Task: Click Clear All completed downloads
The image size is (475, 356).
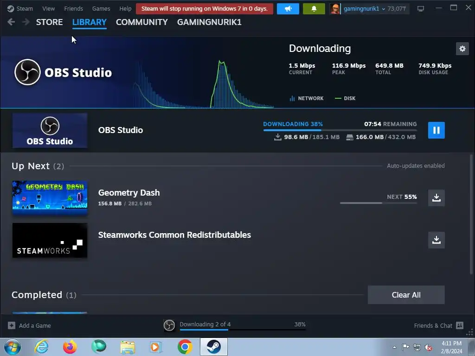Action: (406, 295)
